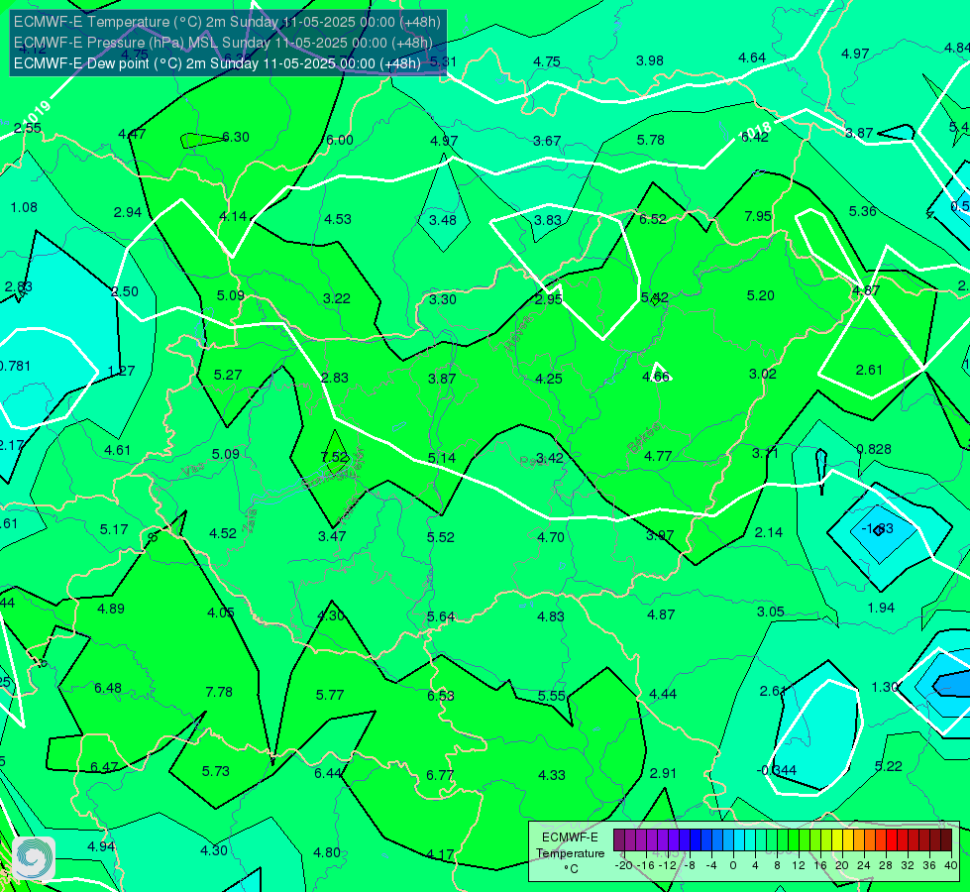Click the dew point value 5.36
The image size is (970, 892).
[x=862, y=211]
